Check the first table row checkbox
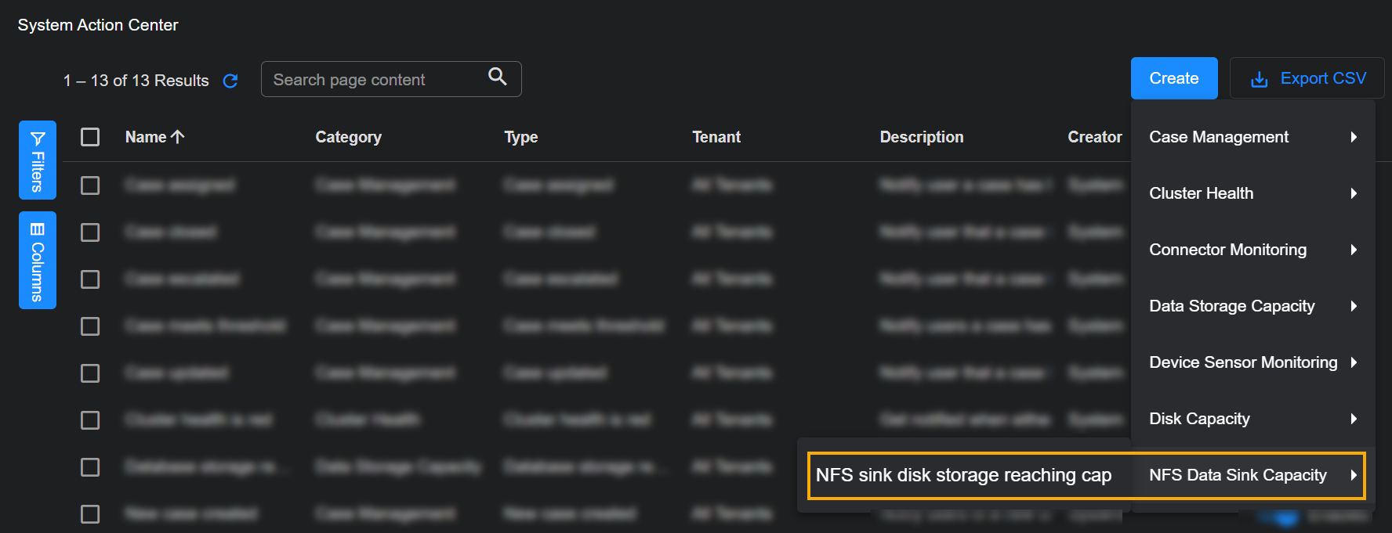This screenshot has height=533, width=1392. [x=90, y=185]
